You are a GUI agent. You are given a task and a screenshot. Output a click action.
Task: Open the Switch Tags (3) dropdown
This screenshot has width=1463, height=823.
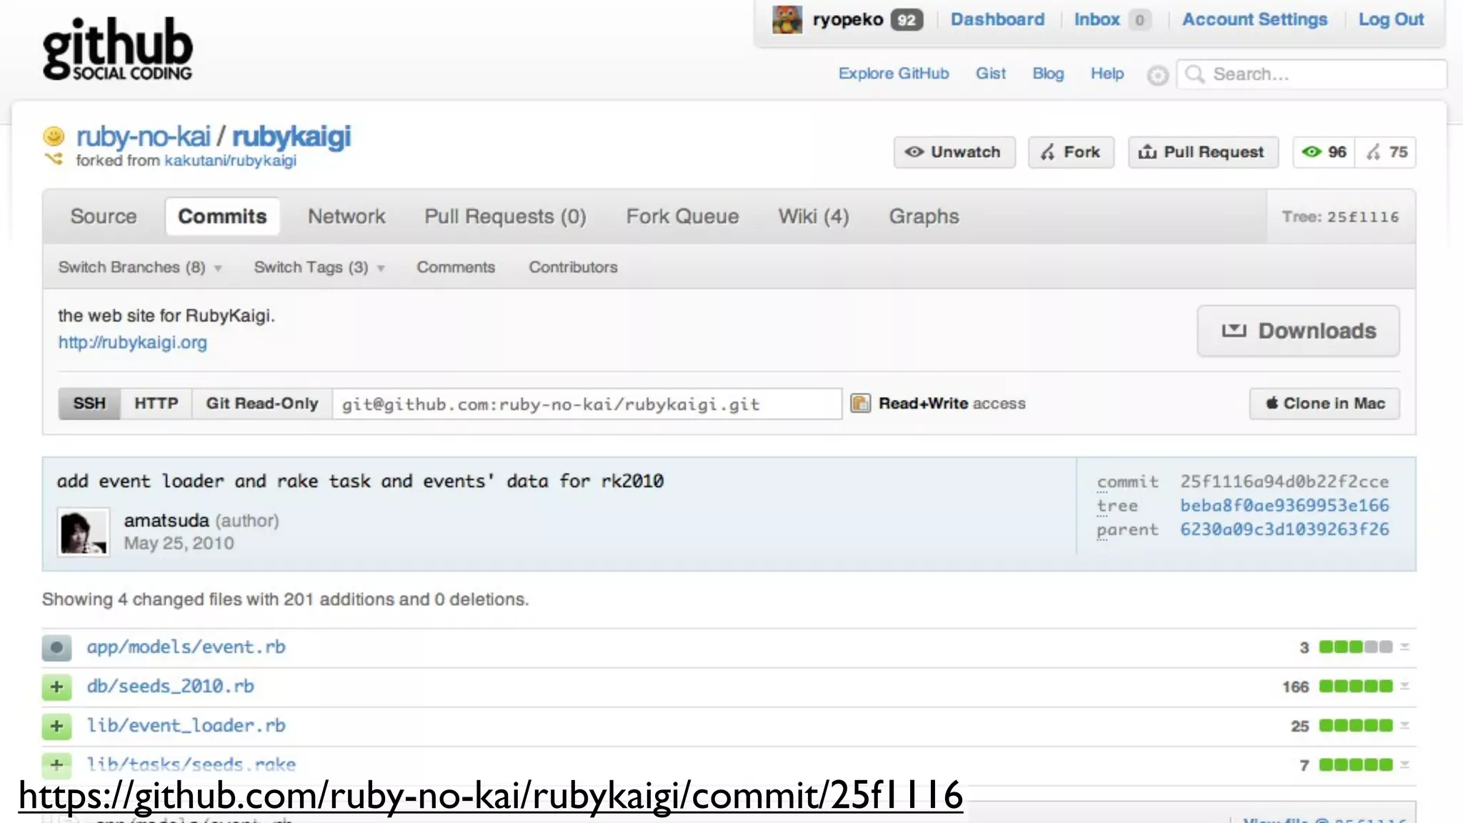coord(319,267)
